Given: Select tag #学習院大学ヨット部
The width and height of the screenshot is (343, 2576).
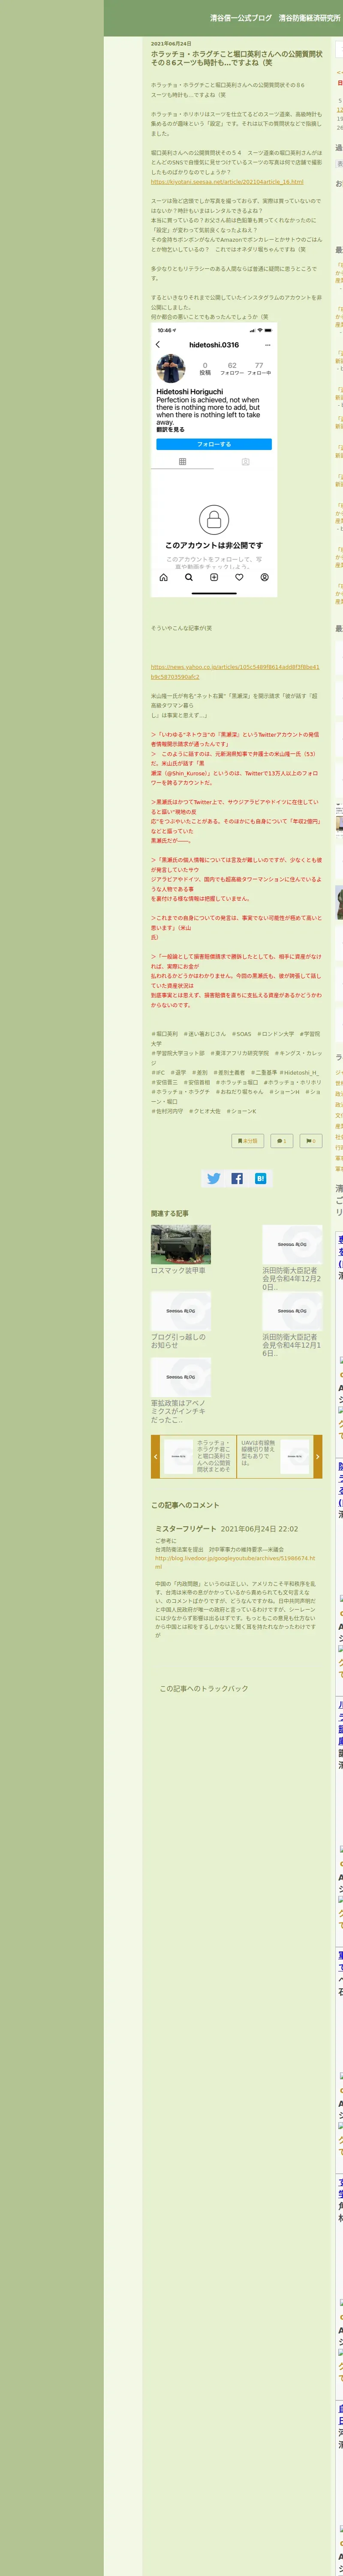Looking at the screenshot, I should click(178, 1053).
